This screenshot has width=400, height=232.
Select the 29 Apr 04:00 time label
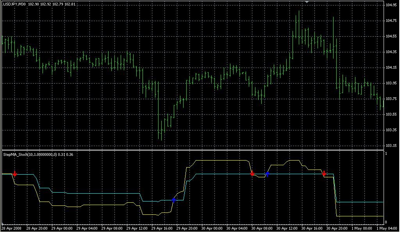pos(87,228)
